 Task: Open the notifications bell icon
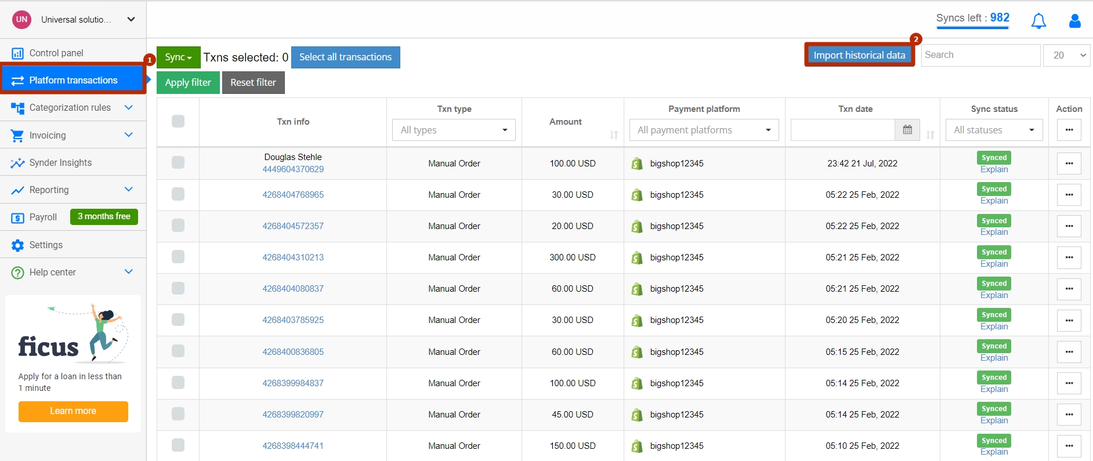tap(1038, 21)
